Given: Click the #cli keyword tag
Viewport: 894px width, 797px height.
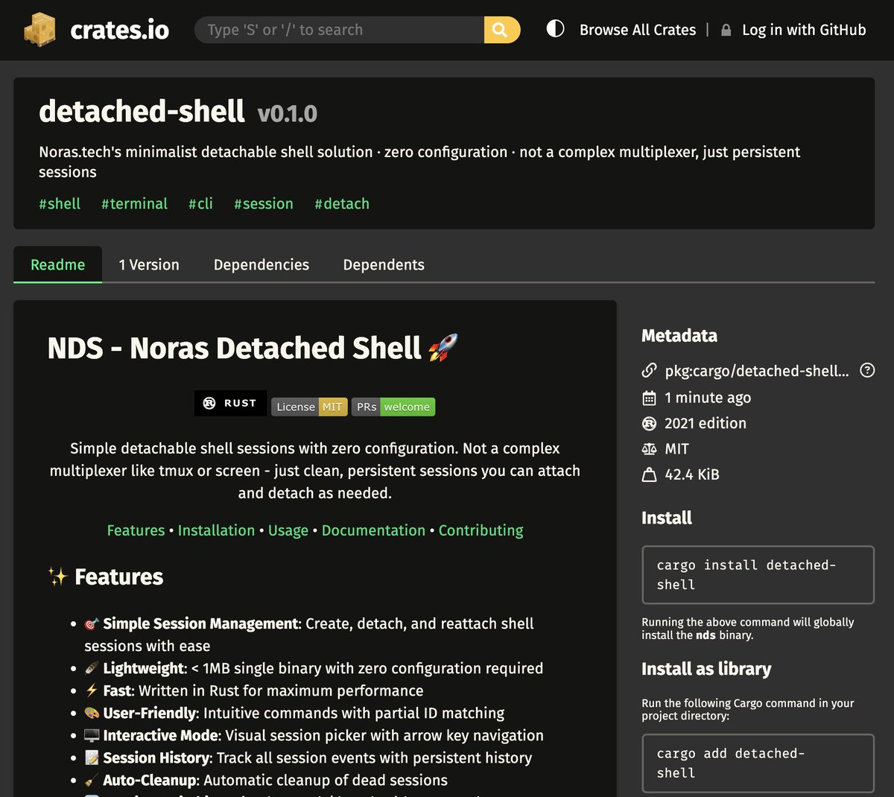Looking at the screenshot, I should tap(200, 203).
